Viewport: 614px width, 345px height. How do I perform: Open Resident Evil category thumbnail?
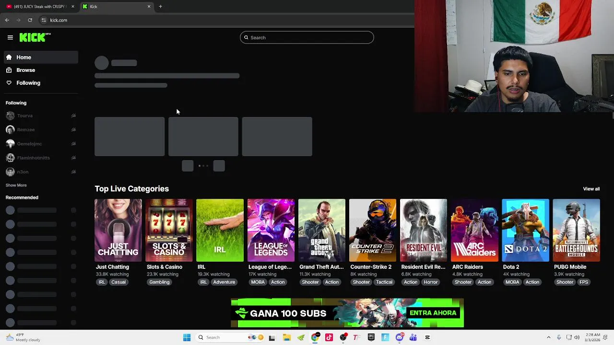pyautogui.click(x=424, y=230)
